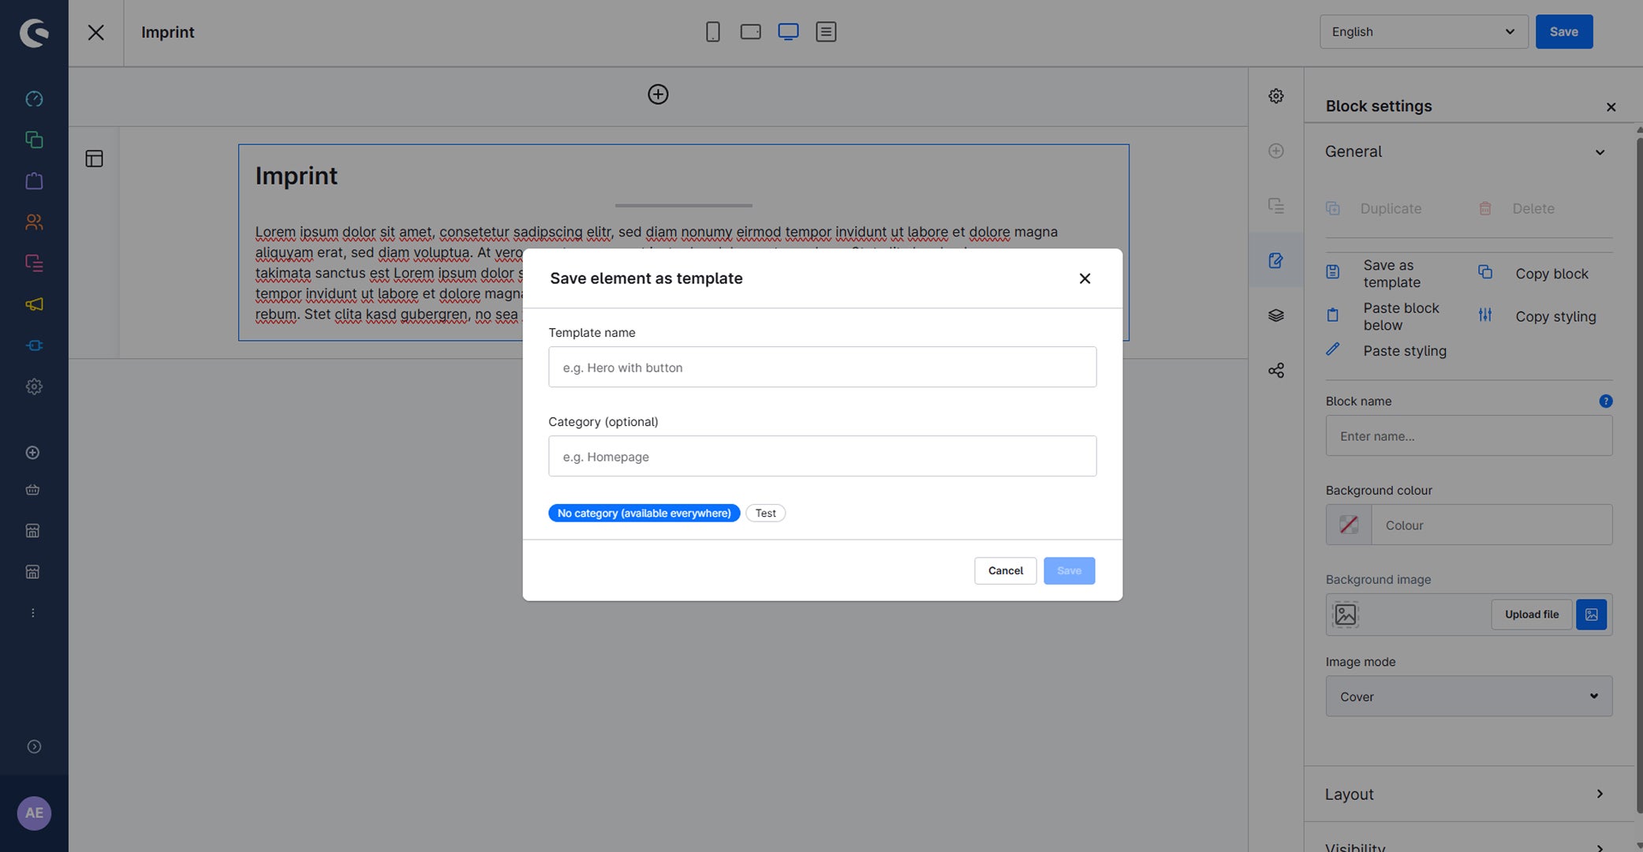
Task: Open the Image mode Cover dropdown
Action: 1469,696
